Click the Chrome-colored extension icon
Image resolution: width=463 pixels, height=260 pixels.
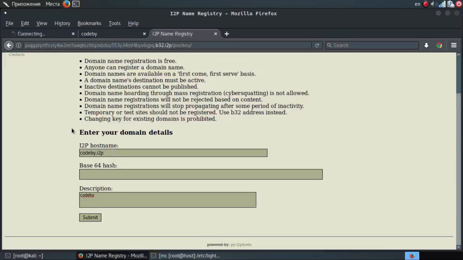439,45
